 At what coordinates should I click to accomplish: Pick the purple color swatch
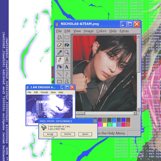click(x=100, y=120)
